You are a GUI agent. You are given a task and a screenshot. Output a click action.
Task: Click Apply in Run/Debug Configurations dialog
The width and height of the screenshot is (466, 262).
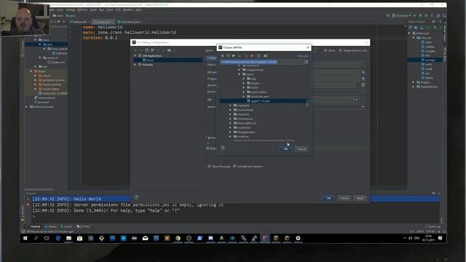[360, 198]
